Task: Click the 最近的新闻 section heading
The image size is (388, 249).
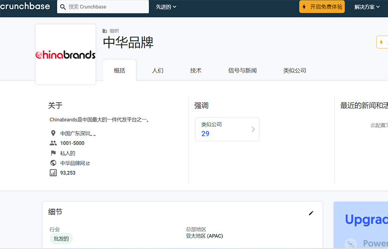Action: [x=364, y=106]
